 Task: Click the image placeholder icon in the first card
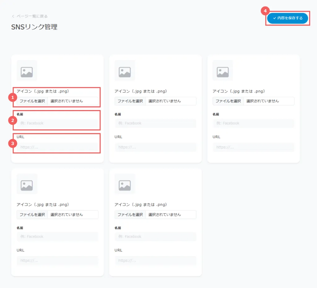pos(27,71)
